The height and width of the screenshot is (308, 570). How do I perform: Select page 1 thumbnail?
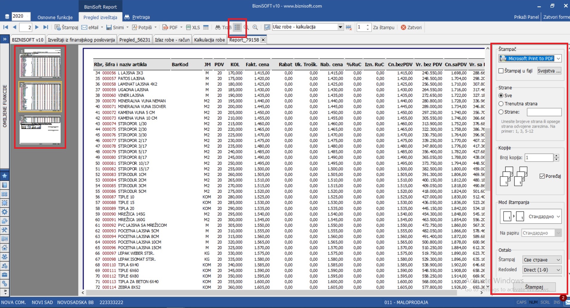[40, 63]
